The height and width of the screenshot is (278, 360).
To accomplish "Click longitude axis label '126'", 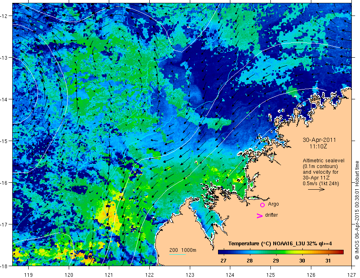I will pyautogui.click(x=311, y=275).
